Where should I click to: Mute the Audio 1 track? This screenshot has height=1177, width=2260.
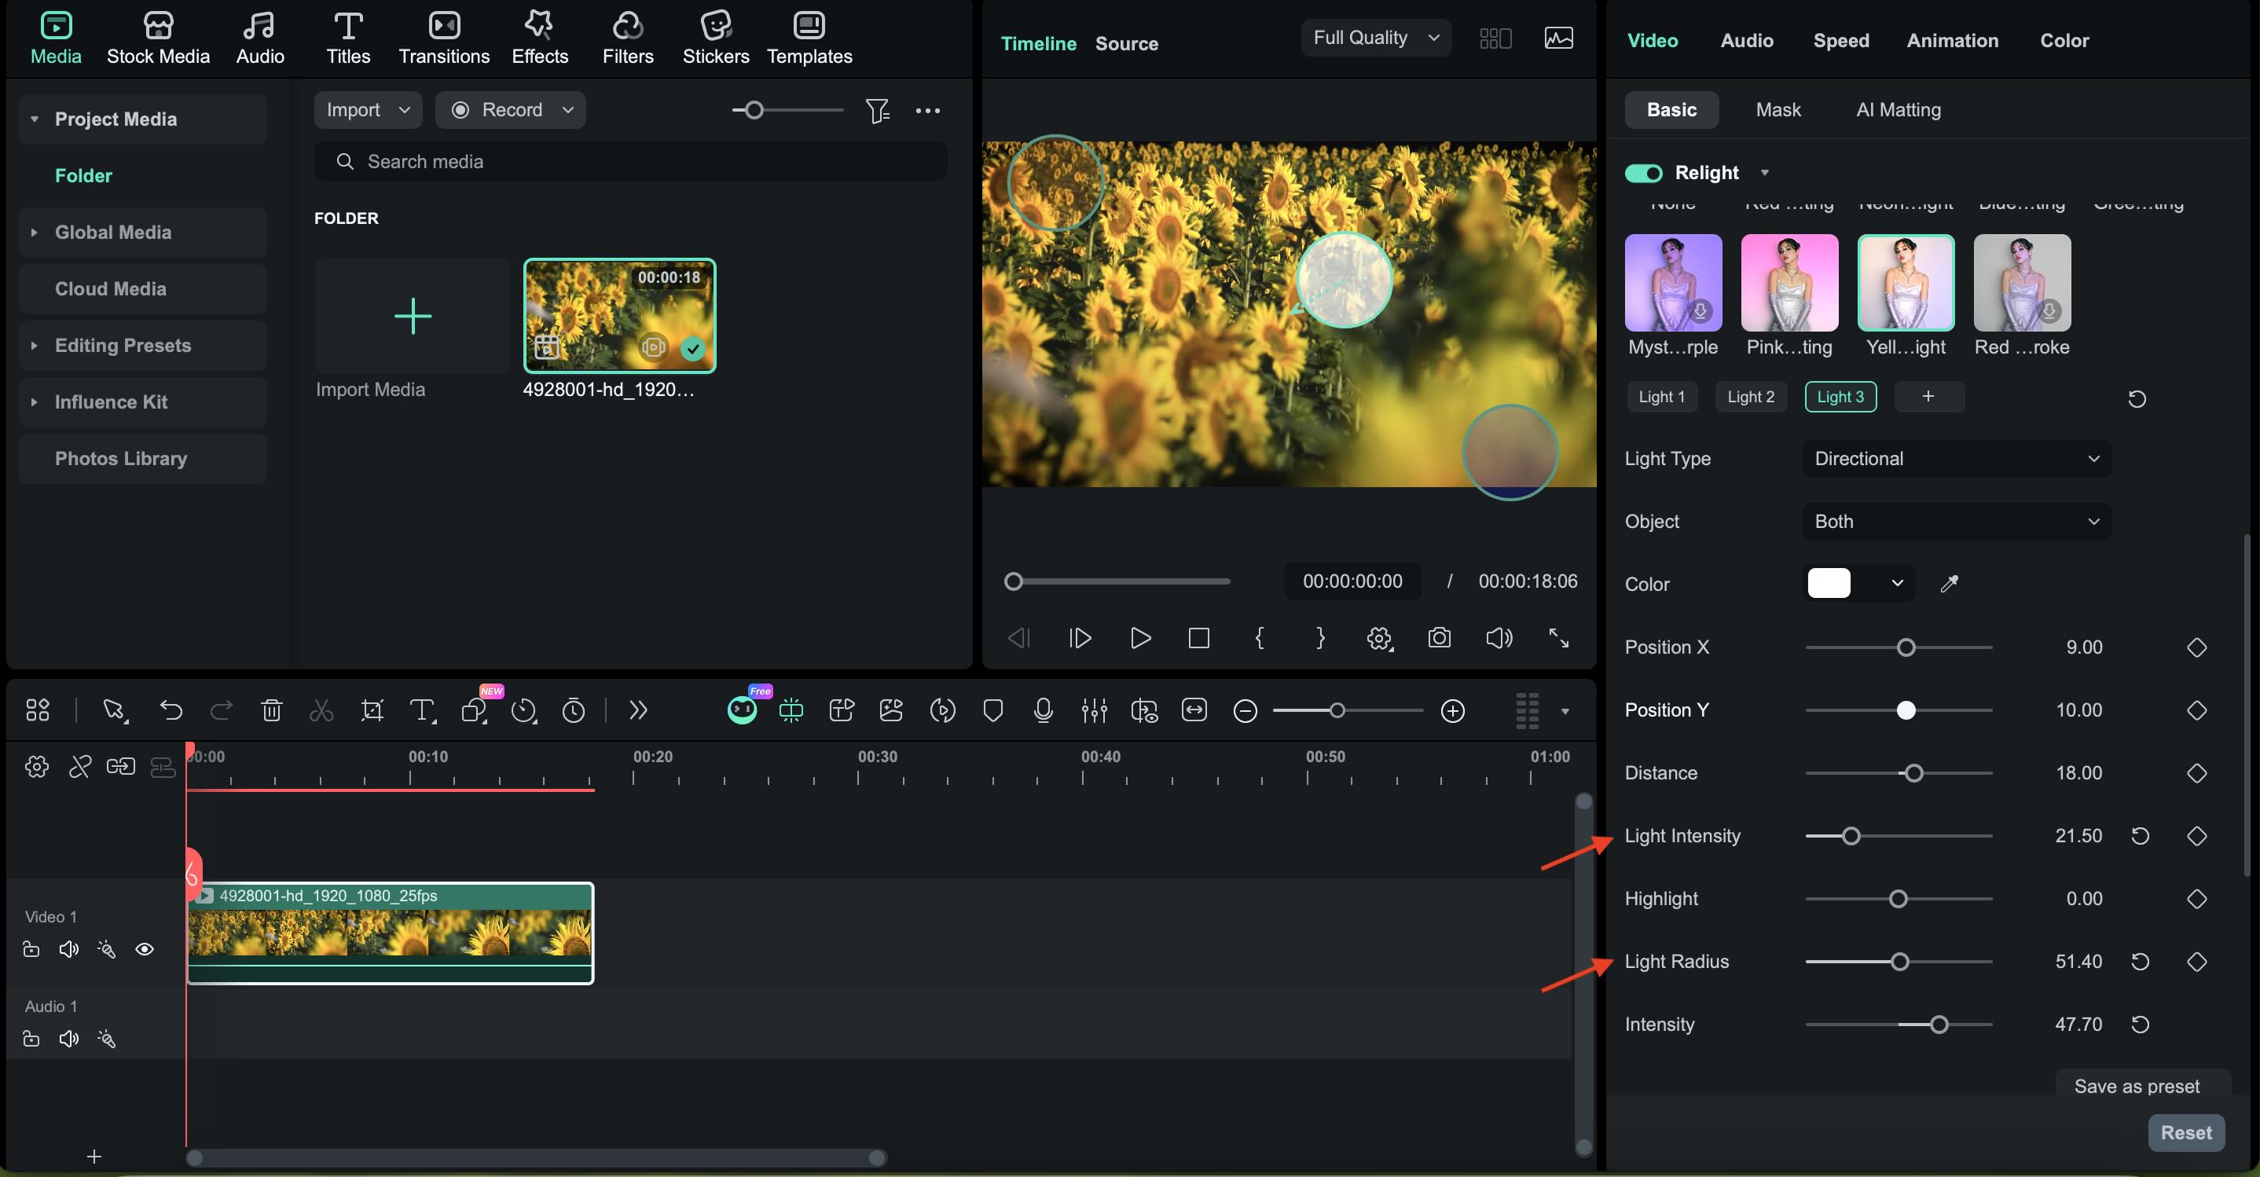point(68,1039)
